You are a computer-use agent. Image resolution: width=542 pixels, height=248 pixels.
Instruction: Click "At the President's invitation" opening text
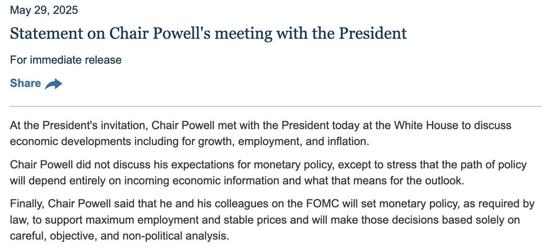78,125
